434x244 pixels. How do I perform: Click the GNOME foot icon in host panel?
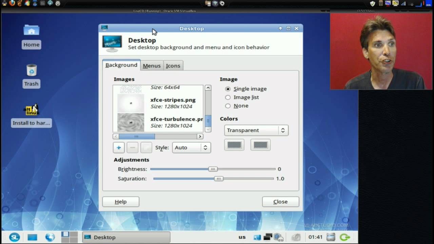point(20,3)
